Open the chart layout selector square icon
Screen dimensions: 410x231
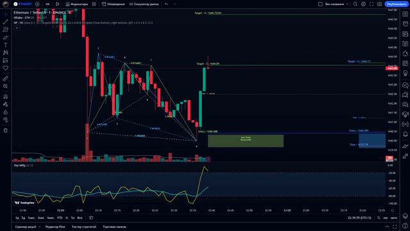320,4
